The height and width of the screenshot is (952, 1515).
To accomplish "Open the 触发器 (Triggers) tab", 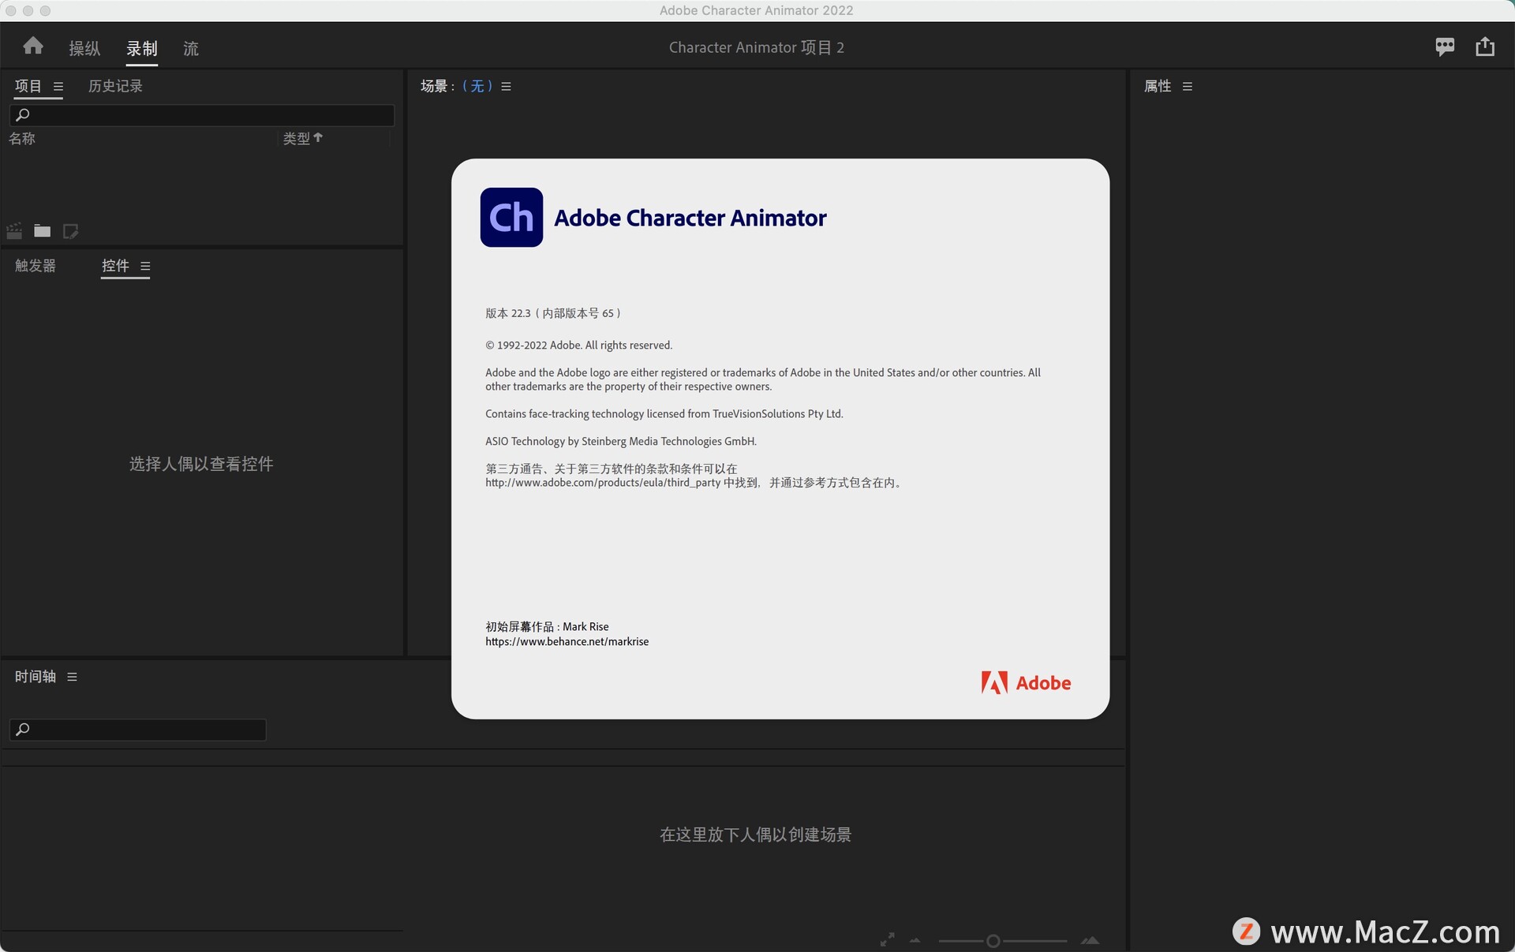I will click(36, 266).
